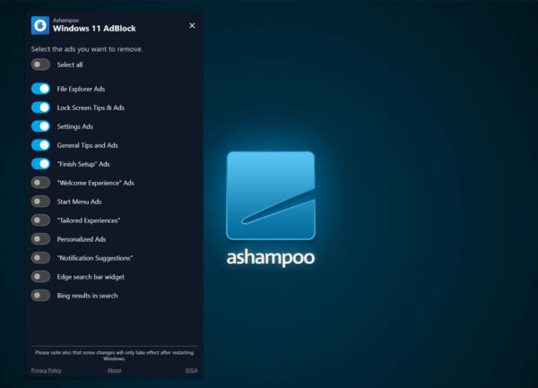Image resolution: width=538 pixels, height=388 pixels.
Task: Click the restart Windows note text
Action: click(114, 356)
